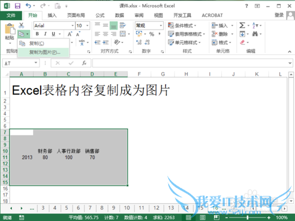The width and height of the screenshot is (295, 221).
Task: Click the zoom slider handle
Action: (247, 217)
